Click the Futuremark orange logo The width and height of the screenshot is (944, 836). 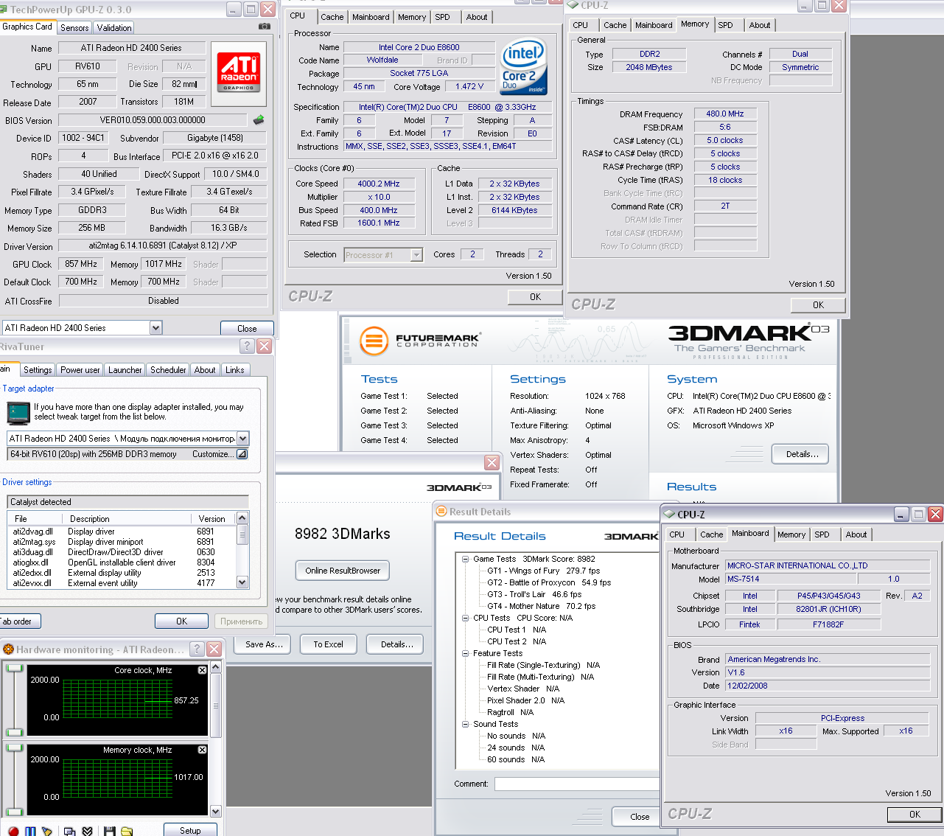tap(374, 341)
